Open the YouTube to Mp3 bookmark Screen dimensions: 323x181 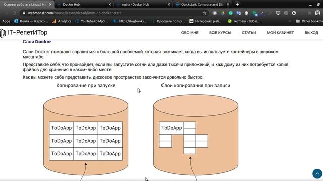[92, 21]
